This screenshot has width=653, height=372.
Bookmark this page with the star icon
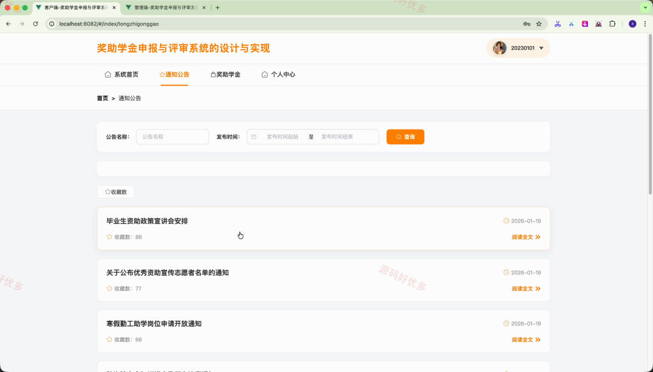click(x=539, y=24)
